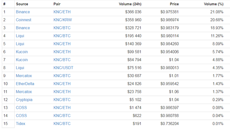
Task: Select the $99 581 volume cell
Action: point(134,52)
